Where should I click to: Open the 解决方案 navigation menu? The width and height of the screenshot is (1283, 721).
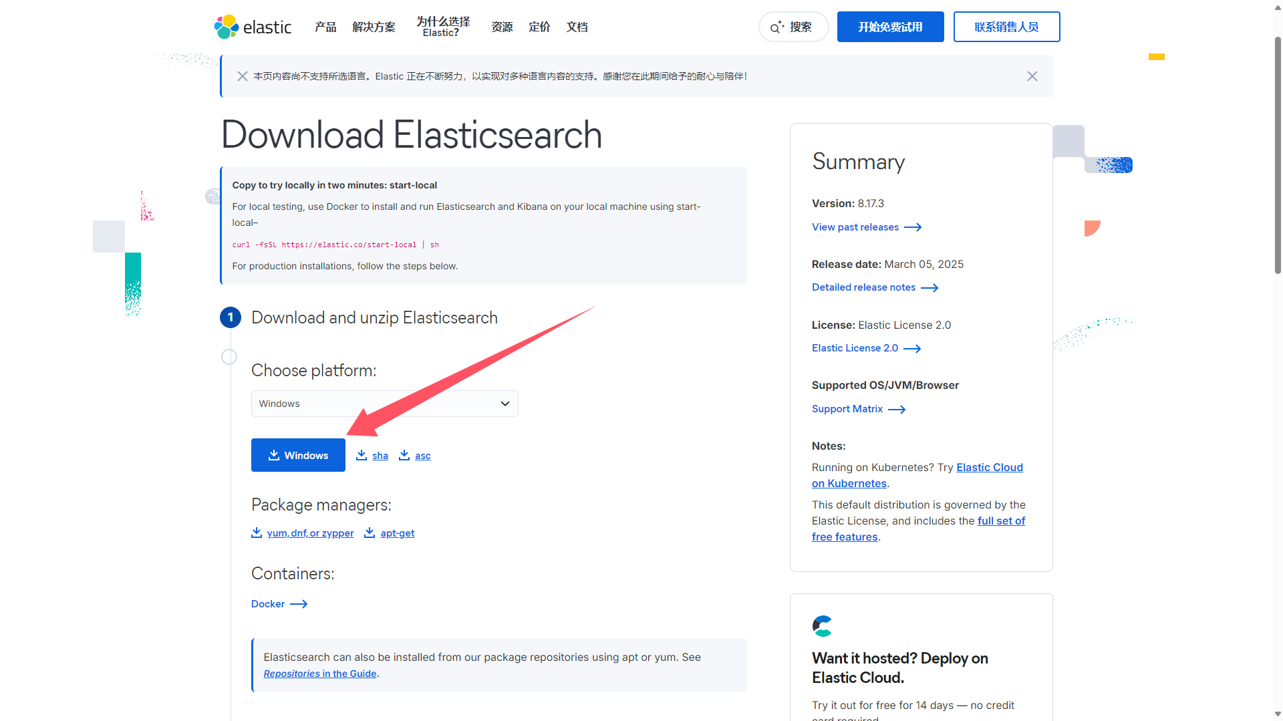click(x=374, y=27)
